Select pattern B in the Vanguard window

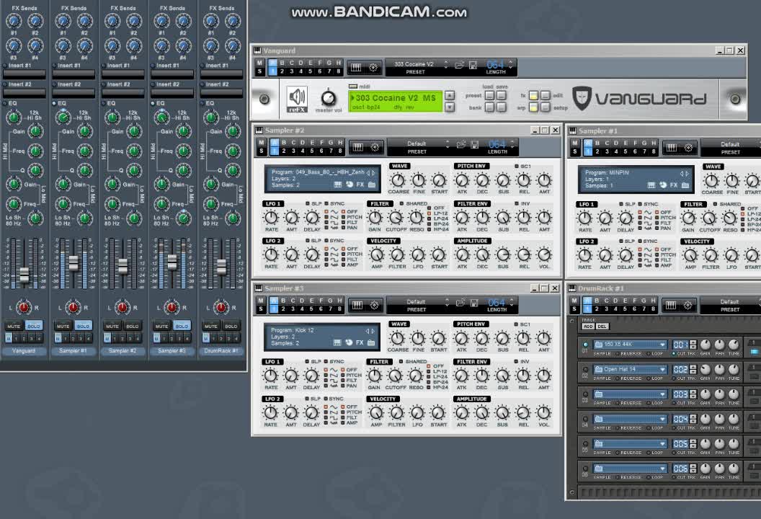282,63
